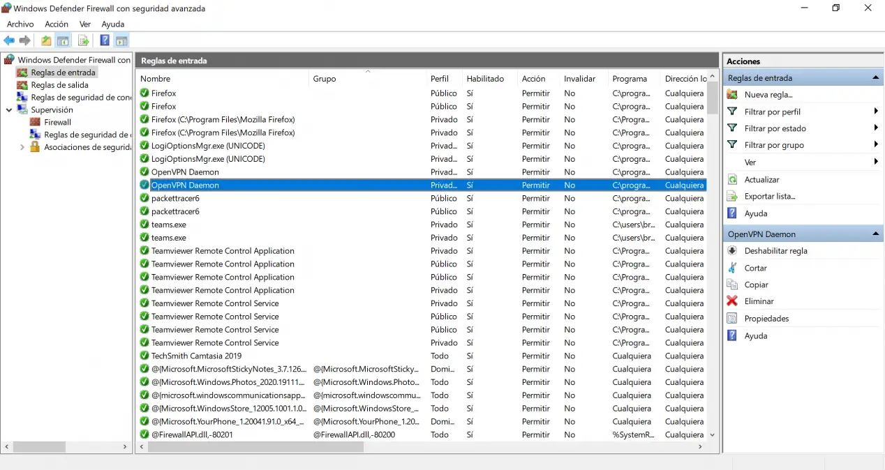Click the rule list vertical scrollbar thumb

pyautogui.click(x=712, y=98)
